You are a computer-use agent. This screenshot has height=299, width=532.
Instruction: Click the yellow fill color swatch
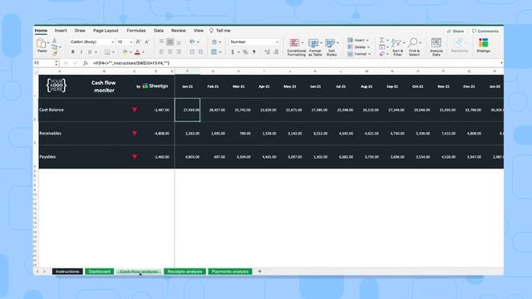click(125, 55)
